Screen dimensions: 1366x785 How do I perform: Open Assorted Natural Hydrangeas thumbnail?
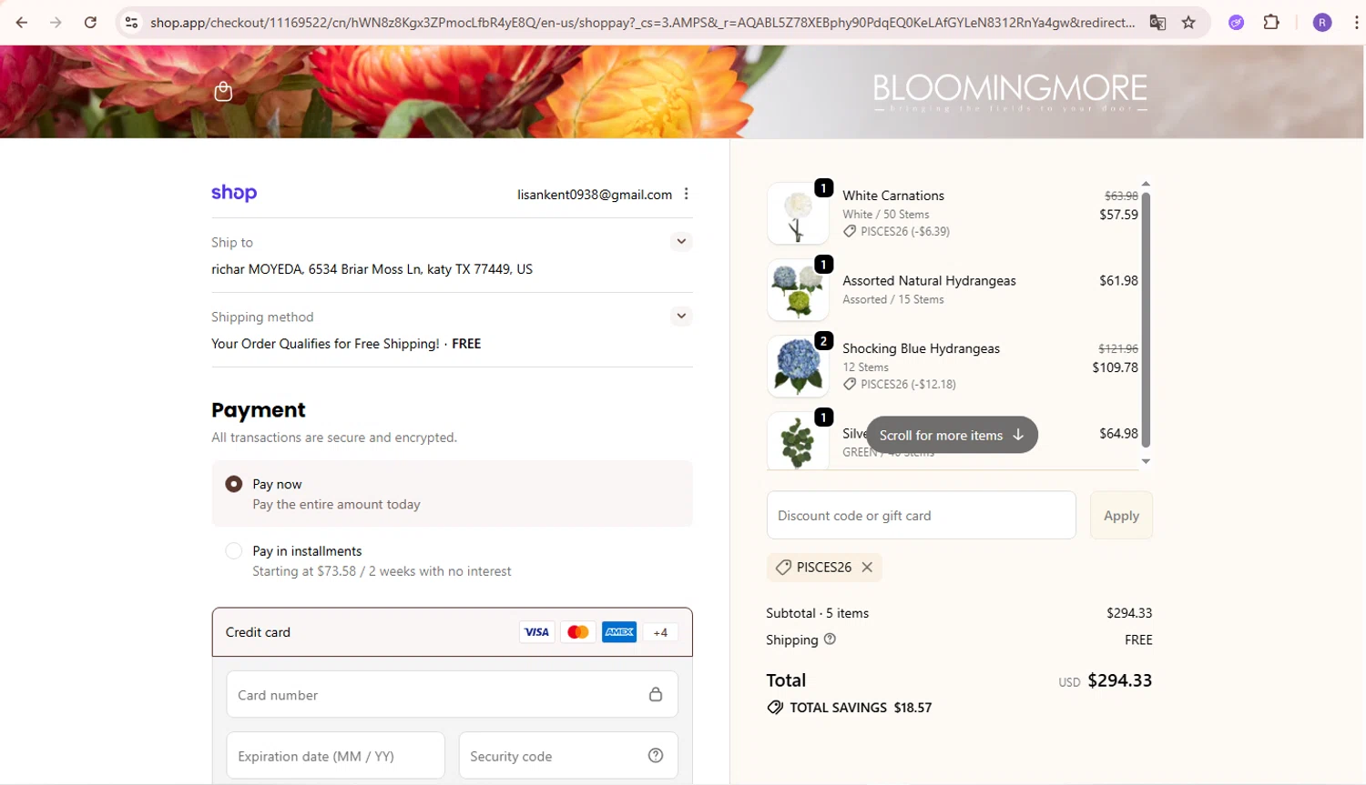[798, 289]
